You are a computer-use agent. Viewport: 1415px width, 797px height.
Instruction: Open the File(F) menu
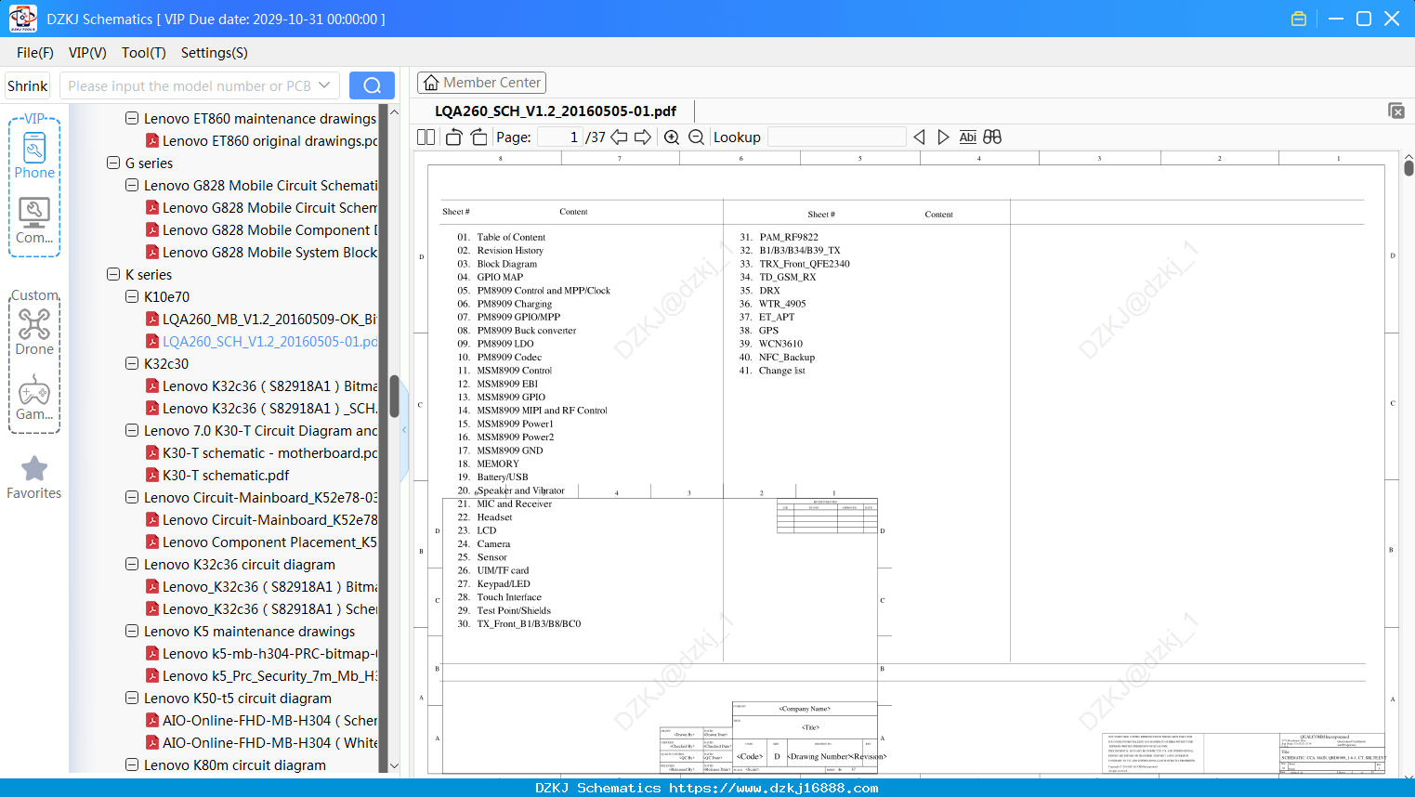tap(35, 53)
